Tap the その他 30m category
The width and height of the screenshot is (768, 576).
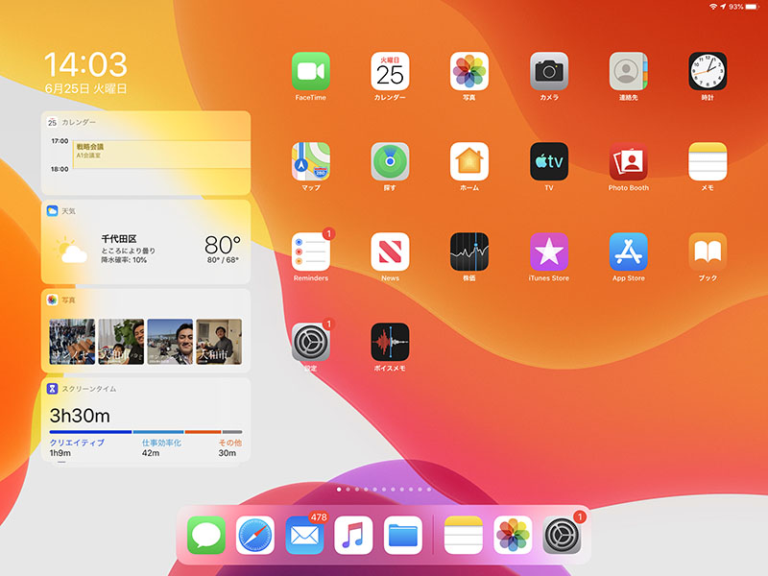tap(229, 447)
